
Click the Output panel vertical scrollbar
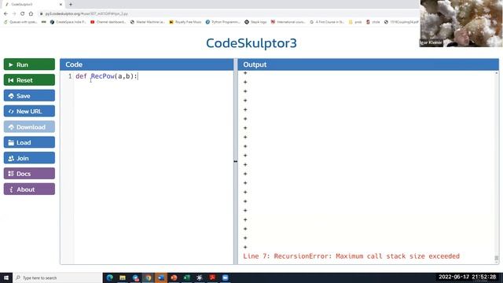(x=497, y=167)
